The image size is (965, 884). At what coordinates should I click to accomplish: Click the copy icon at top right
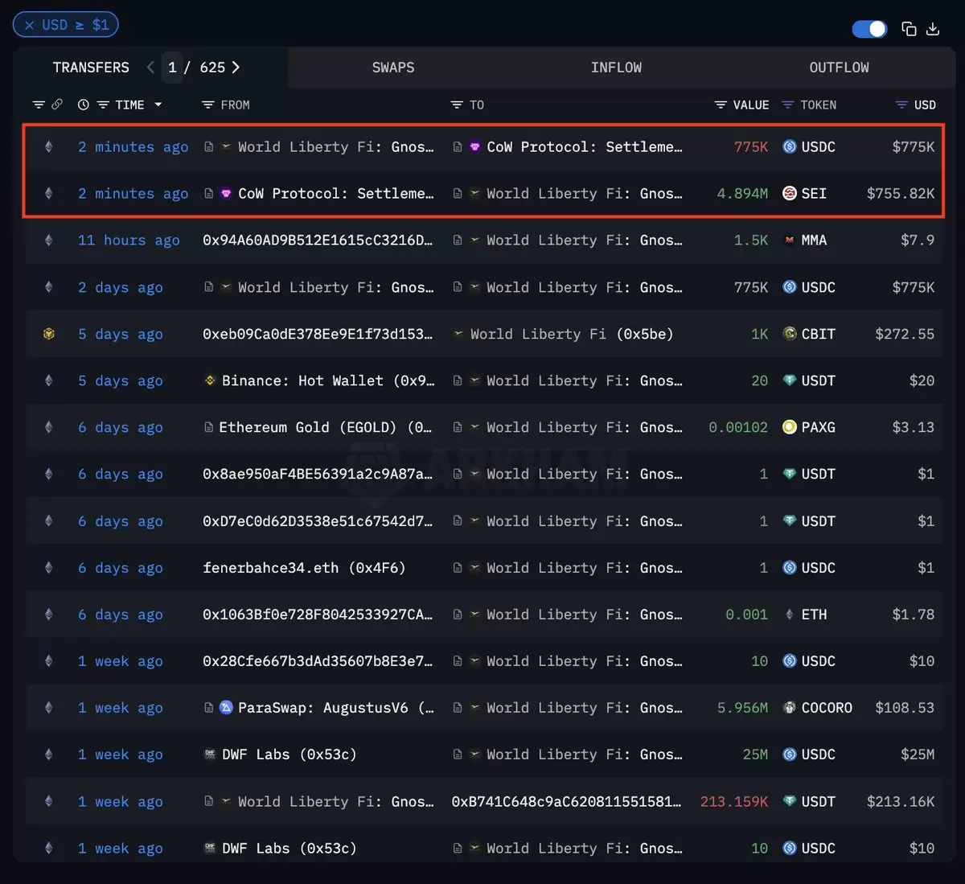point(910,29)
